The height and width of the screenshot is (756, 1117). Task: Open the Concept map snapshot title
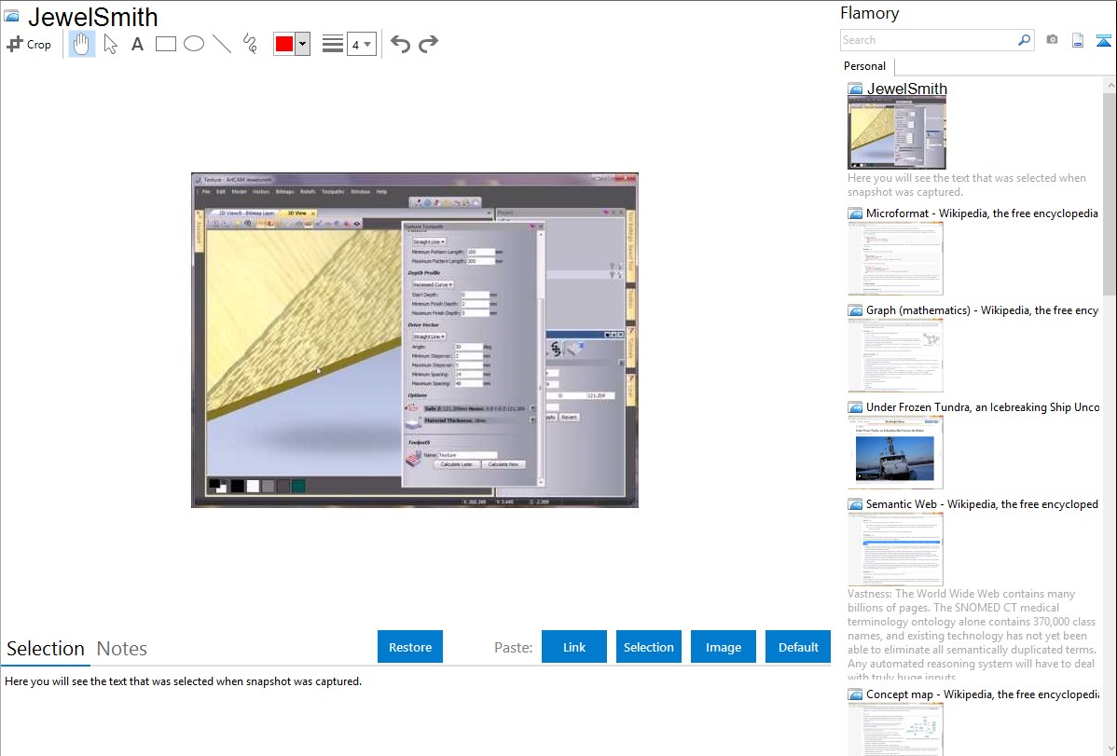coord(982,694)
